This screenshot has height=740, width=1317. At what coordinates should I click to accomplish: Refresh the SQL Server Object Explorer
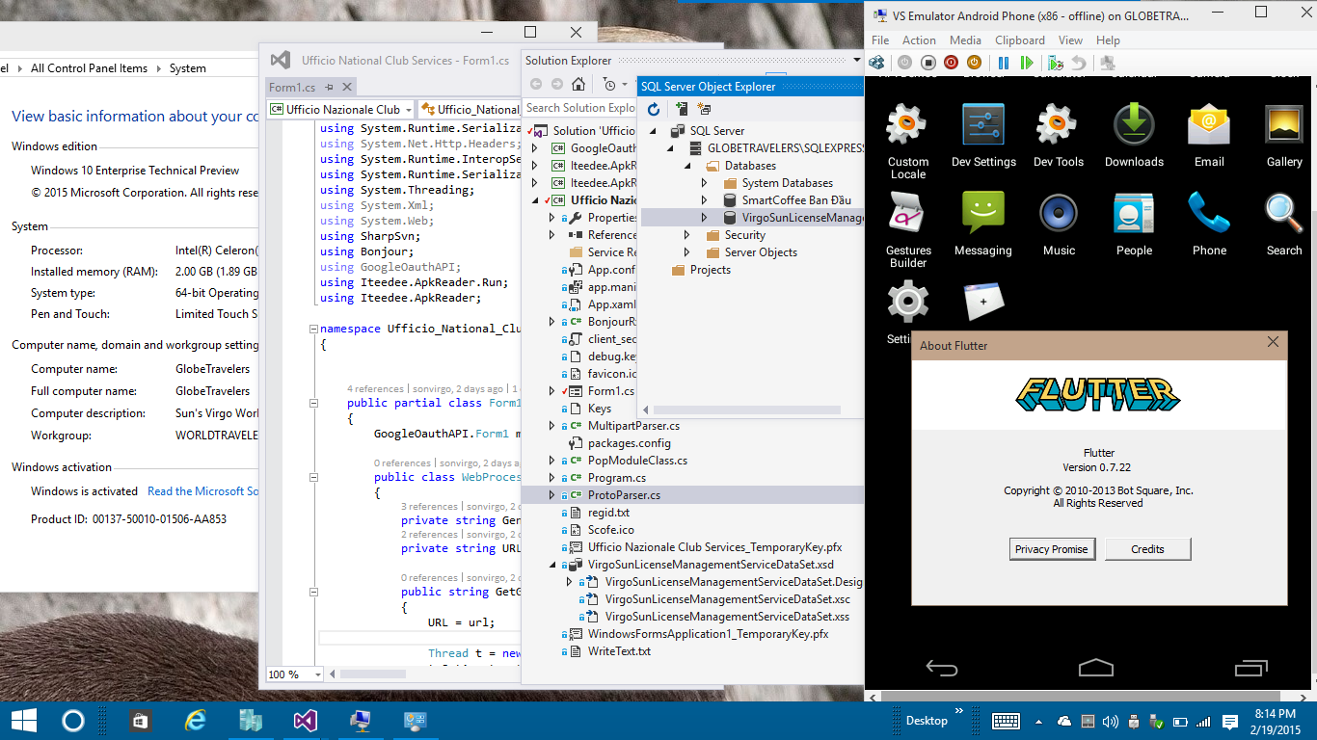pyautogui.click(x=653, y=109)
